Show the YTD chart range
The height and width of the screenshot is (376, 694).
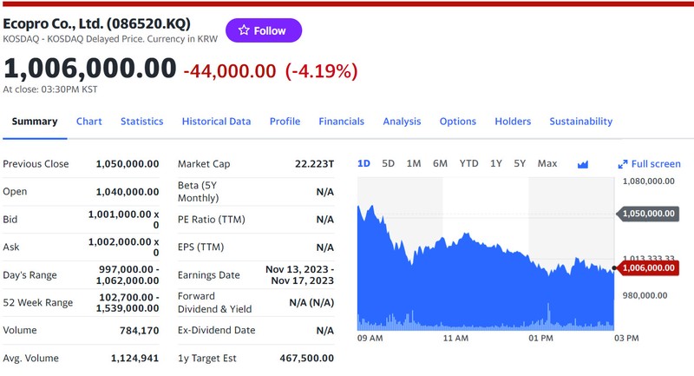(x=468, y=163)
